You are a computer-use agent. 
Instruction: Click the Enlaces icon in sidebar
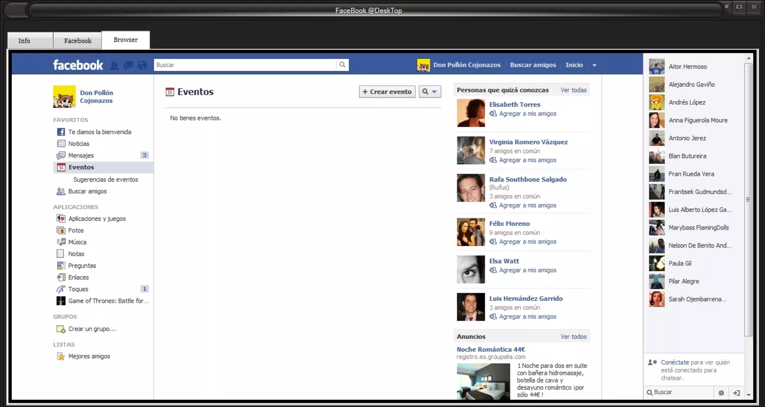coord(61,277)
